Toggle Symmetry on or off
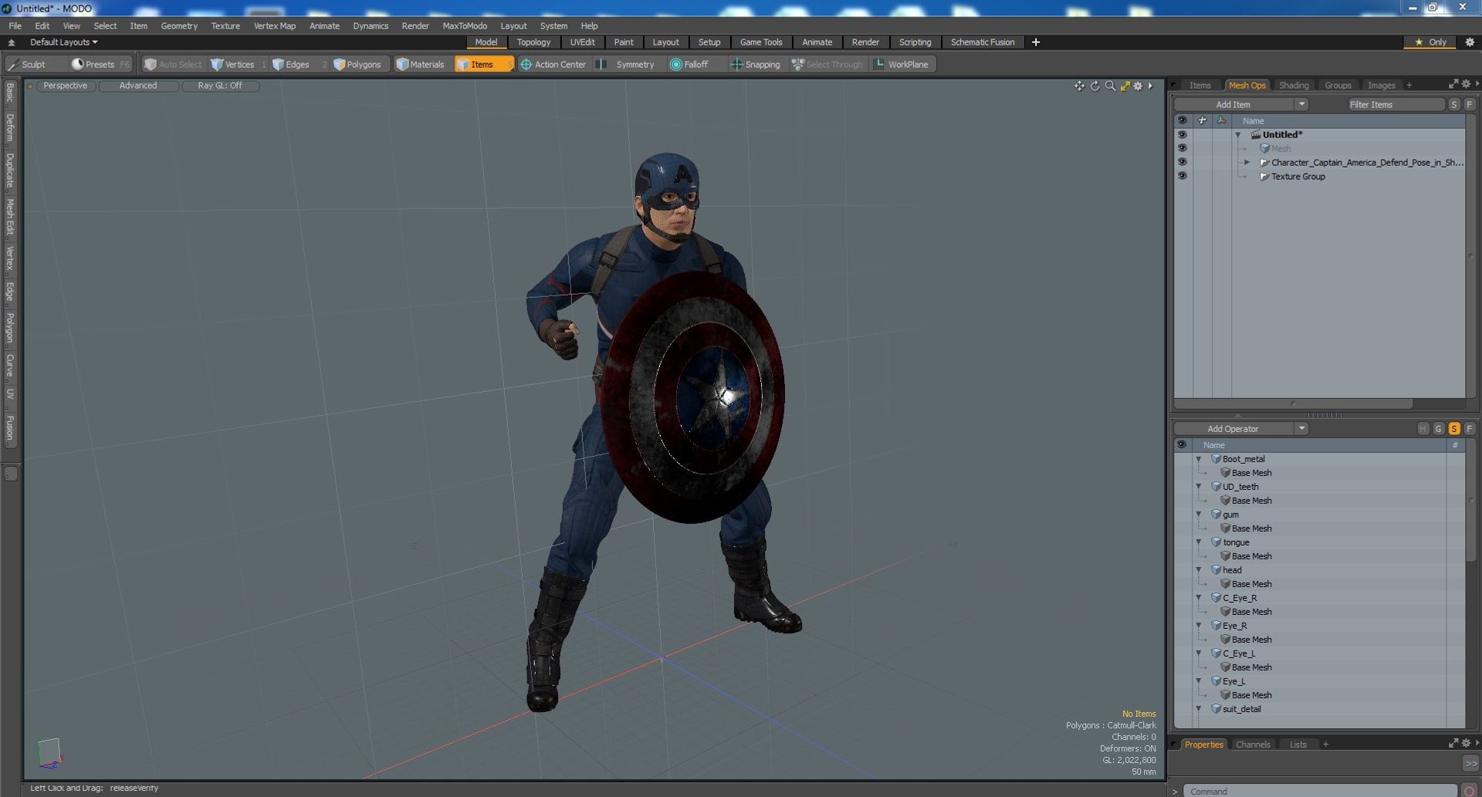This screenshot has width=1482, height=797. pyautogui.click(x=627, y=64)
